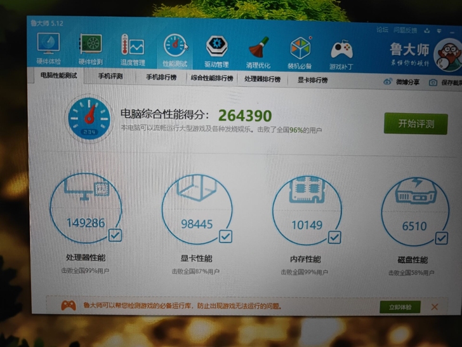The width and height of the screenshot is (462, 347).
Task: Click the 内存性能 label
Action: tap(305, 259)
